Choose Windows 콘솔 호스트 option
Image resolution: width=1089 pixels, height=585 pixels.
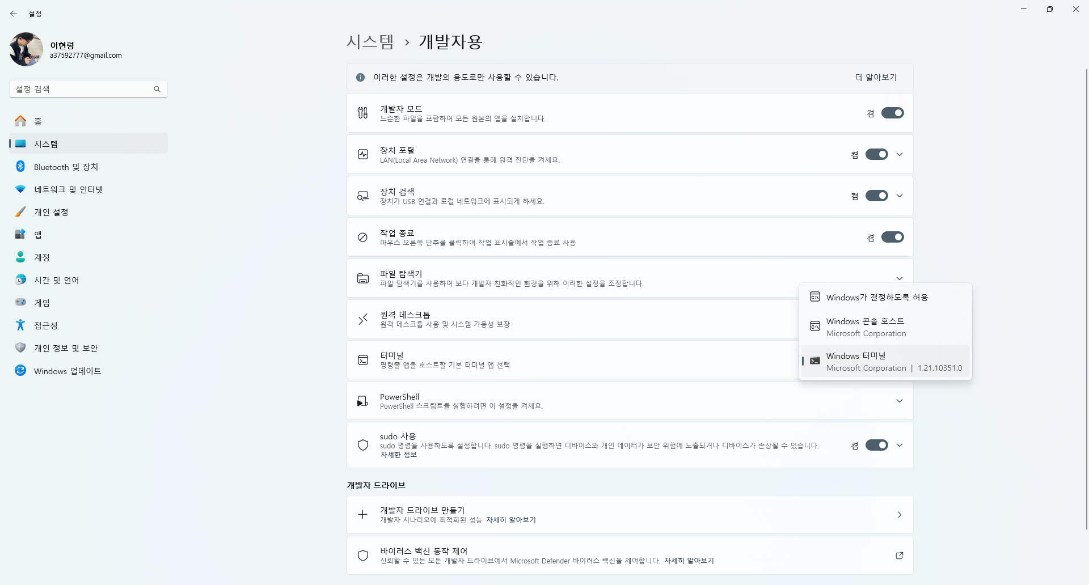(x=885, y=327)
